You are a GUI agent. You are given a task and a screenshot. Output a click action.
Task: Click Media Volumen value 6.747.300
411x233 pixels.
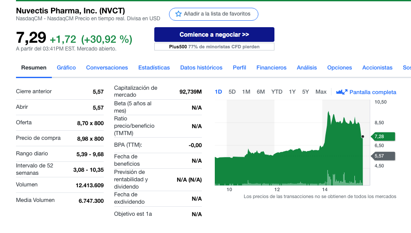coord(91,201)
